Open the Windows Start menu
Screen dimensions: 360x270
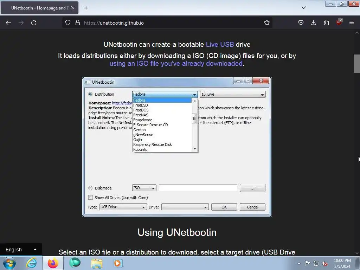coord(9,263)
